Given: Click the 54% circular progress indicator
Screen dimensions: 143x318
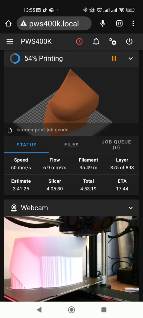Looking at the screenshot, I should (x=15, y=59).
